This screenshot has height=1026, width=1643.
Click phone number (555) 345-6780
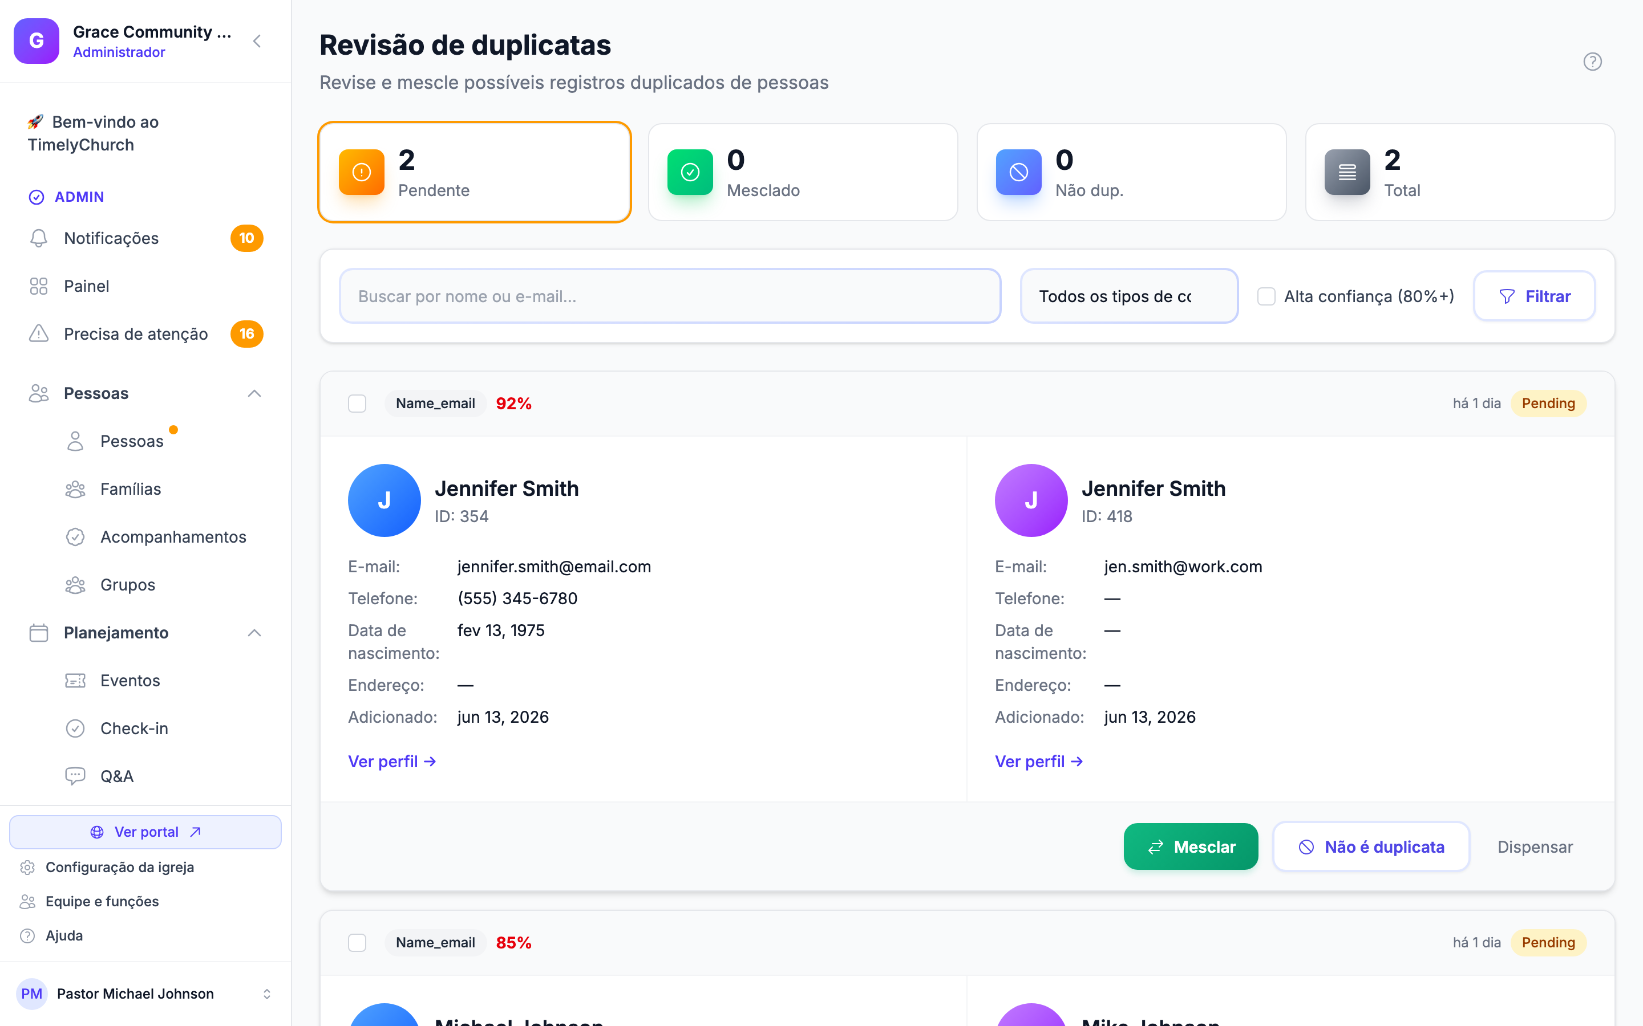coord(517,598)
